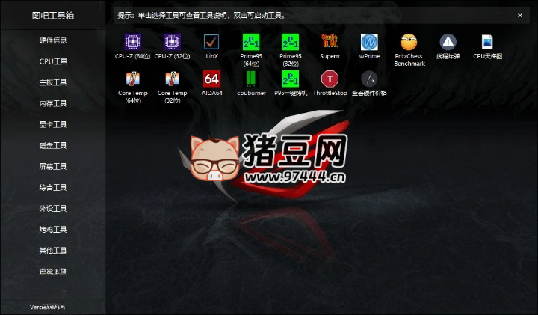Choose the Superπ benchmark icon

click(x=330, y=42)
